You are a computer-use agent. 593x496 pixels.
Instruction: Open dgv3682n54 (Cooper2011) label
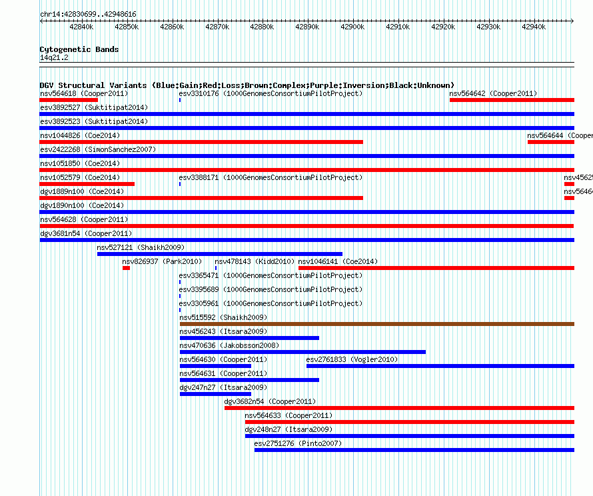(270, 401)
